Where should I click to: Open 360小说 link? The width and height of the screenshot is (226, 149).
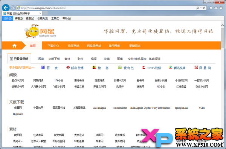[x=161, y=87]
